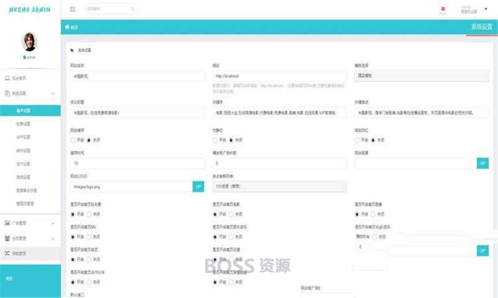Click the 域名 field showing http://localhost
The image size is (498, 298).
[x=279, y=76]
